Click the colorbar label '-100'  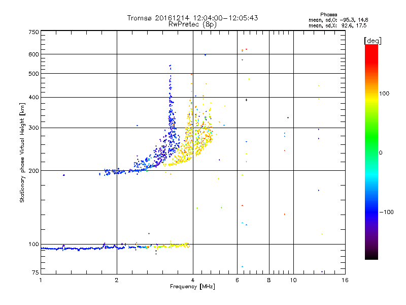click(x=386, y=212)
